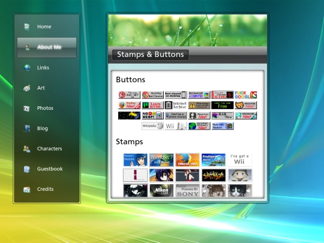Click the black-and-white anime stamp
324x243 pixels.
pos(136,191)
